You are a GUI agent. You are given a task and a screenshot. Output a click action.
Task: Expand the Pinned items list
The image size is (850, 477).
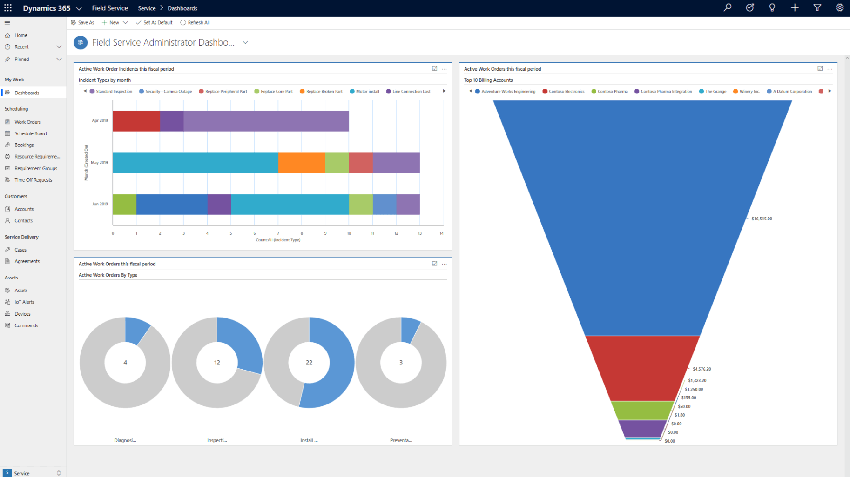(x=59, y=59)
